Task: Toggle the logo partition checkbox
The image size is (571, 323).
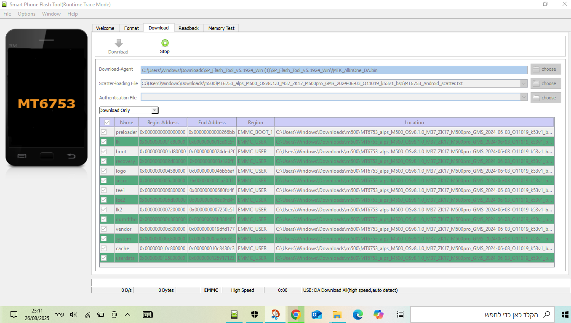Action: [x=104, y=171]
